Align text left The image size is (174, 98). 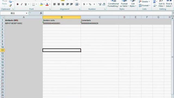54,4
